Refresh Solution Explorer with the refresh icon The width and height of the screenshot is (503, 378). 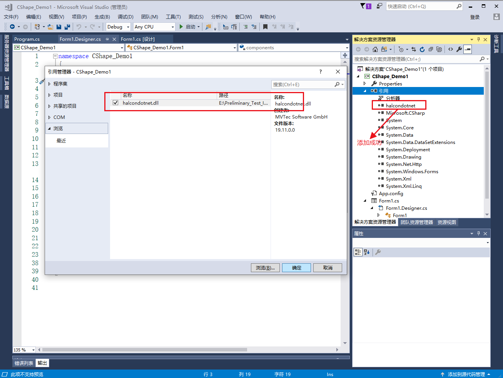(x=422, y=49)
